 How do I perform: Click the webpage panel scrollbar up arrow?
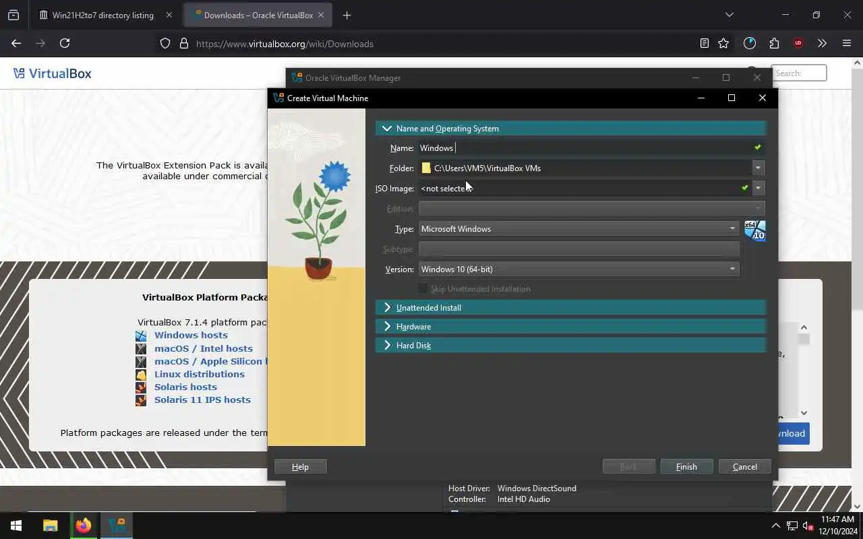point(804,327)
